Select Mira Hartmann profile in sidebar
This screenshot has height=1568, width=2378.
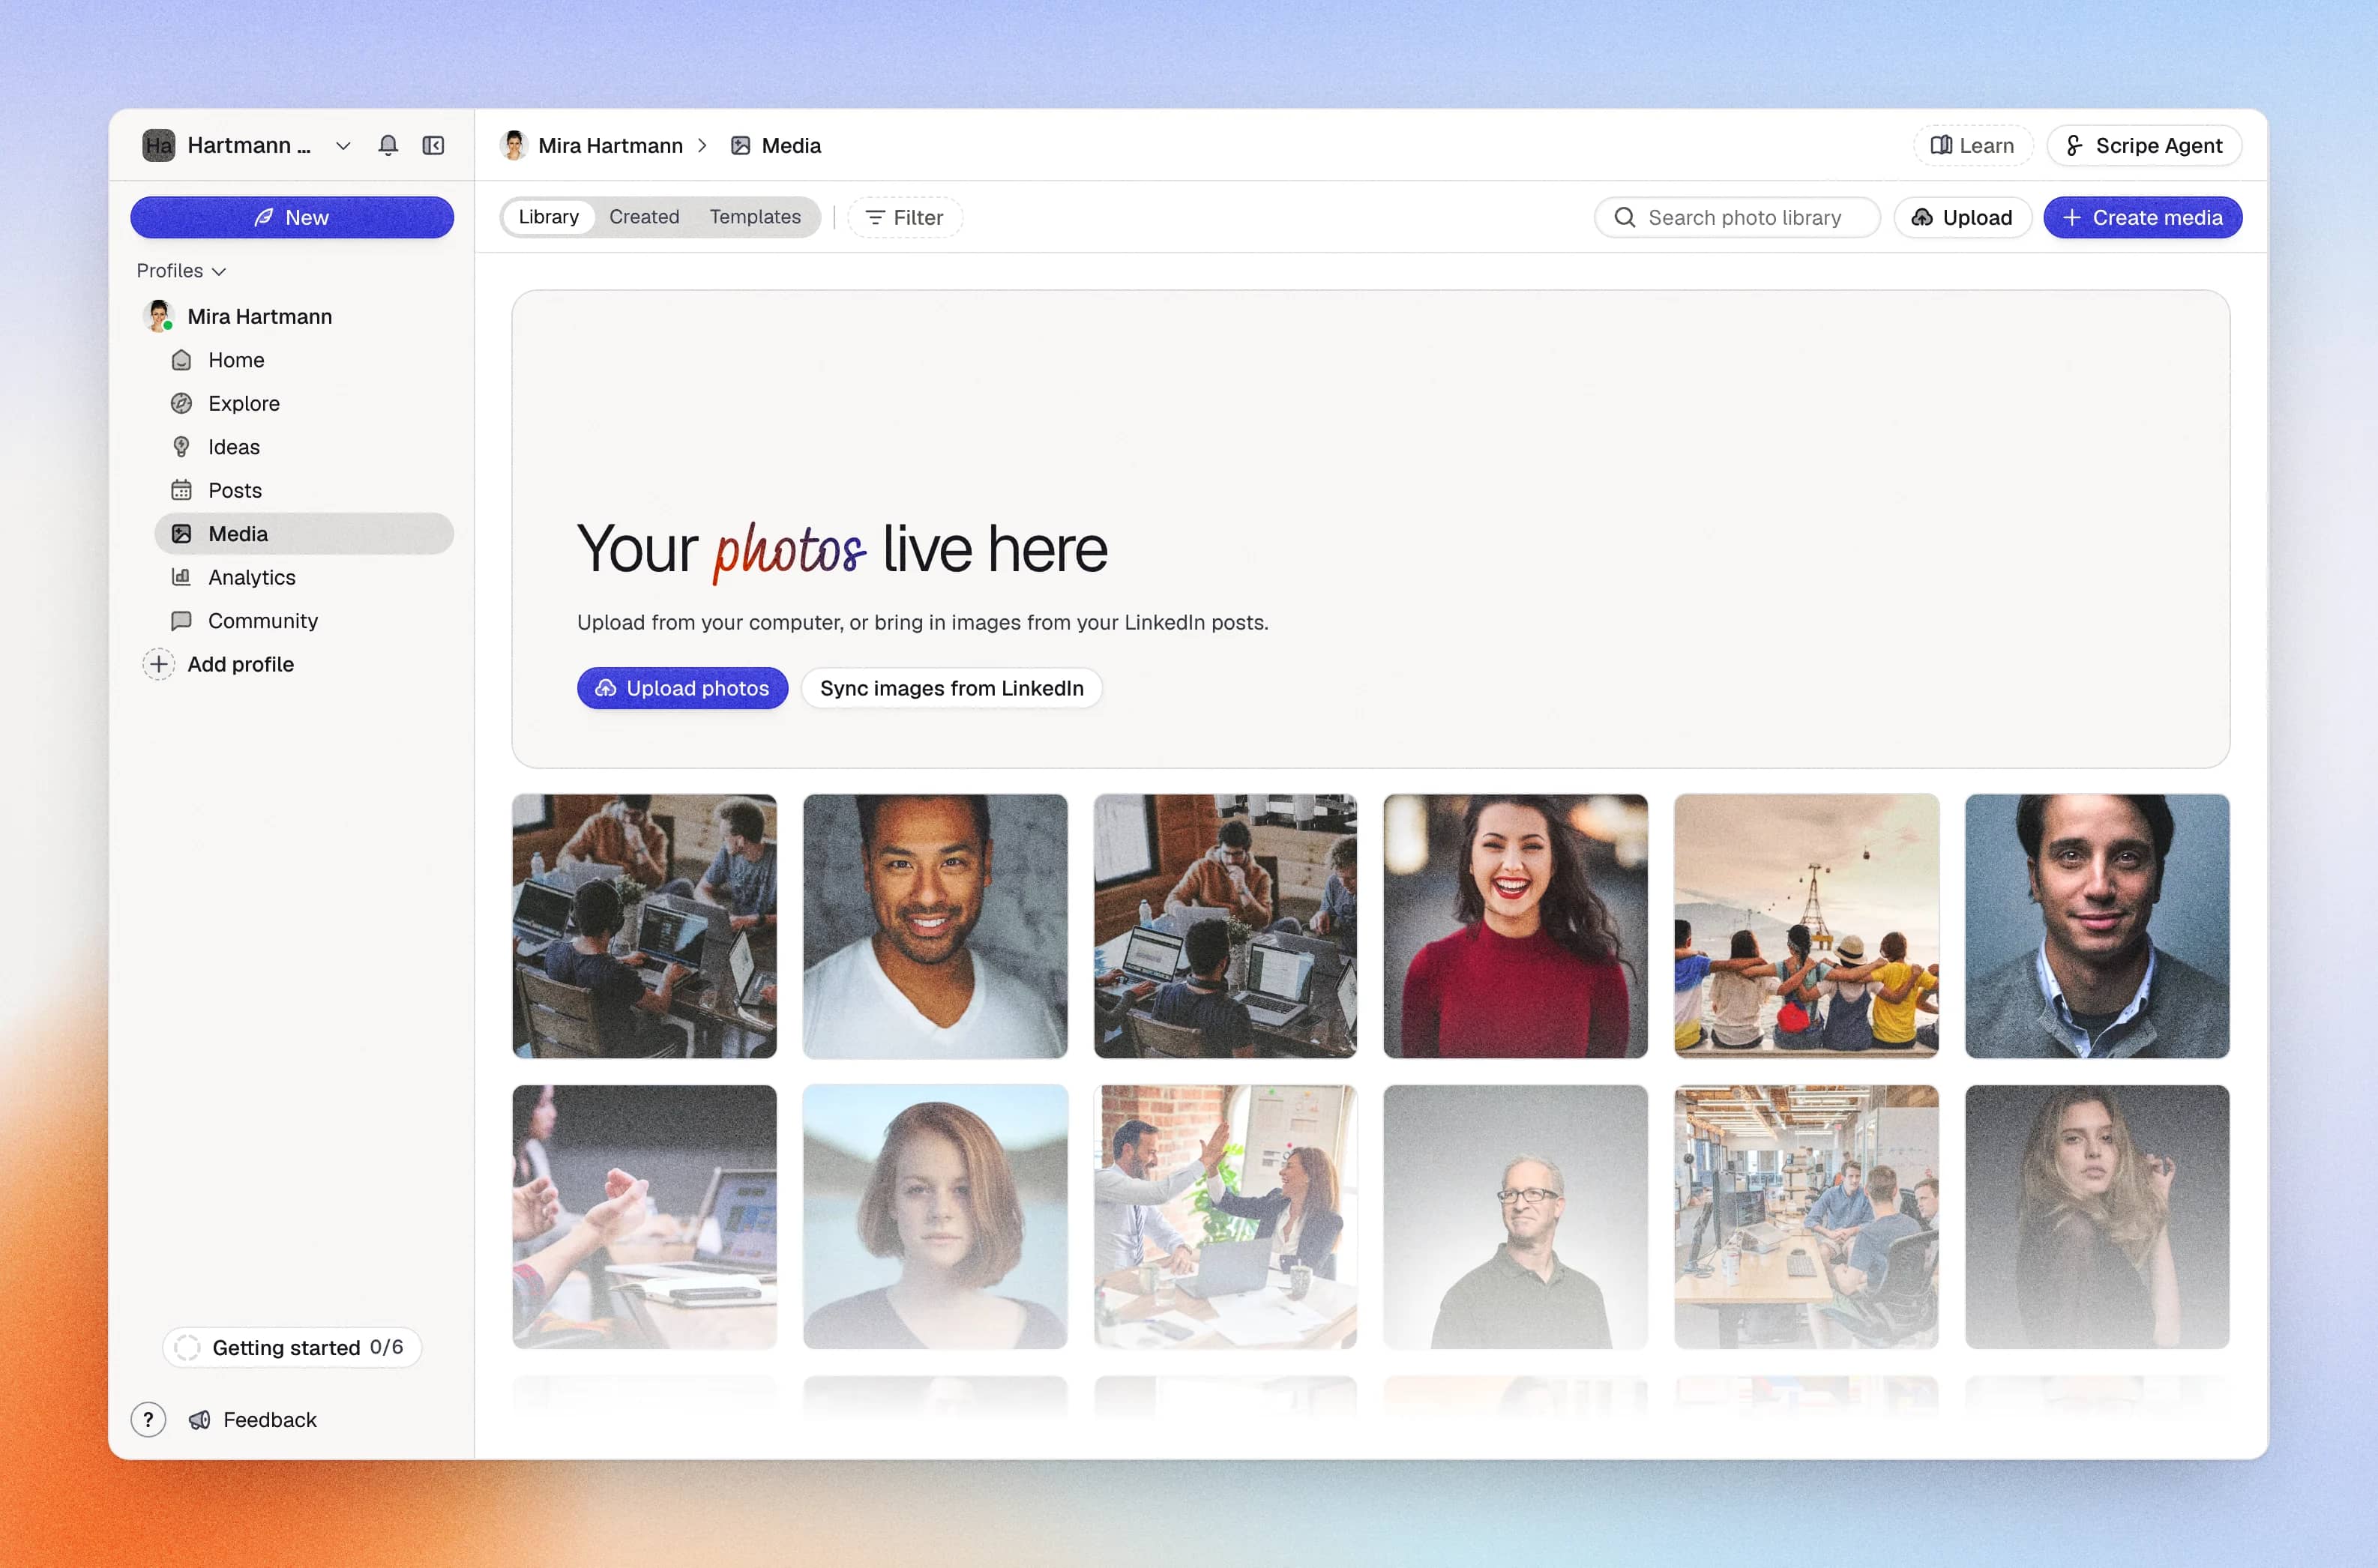click(x=259, y=316)
